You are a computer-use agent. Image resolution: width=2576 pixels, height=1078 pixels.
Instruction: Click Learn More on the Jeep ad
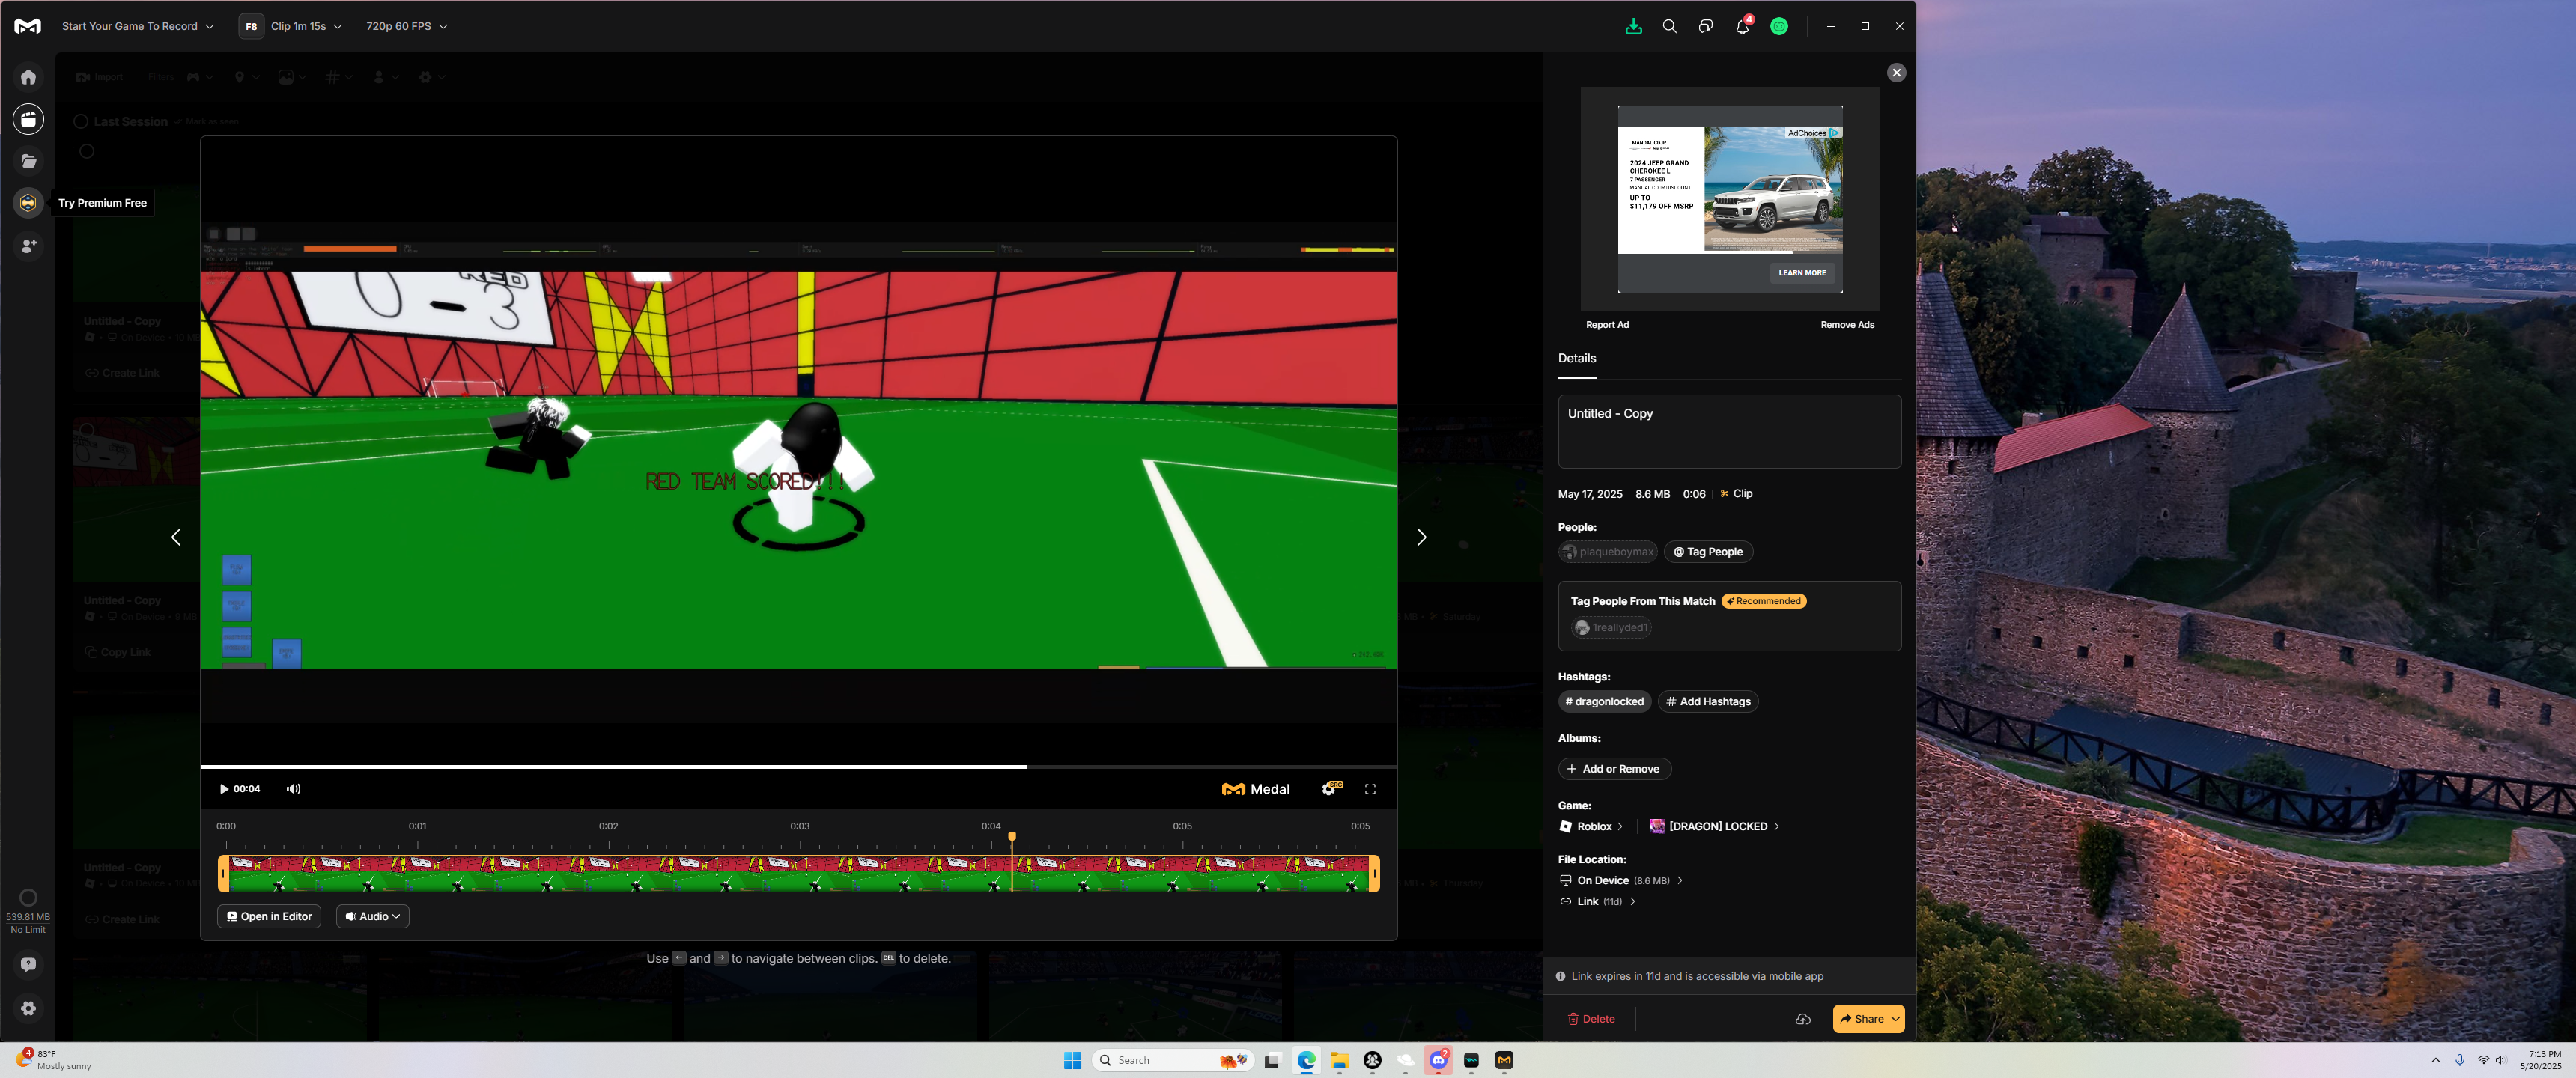point(1802,273)
